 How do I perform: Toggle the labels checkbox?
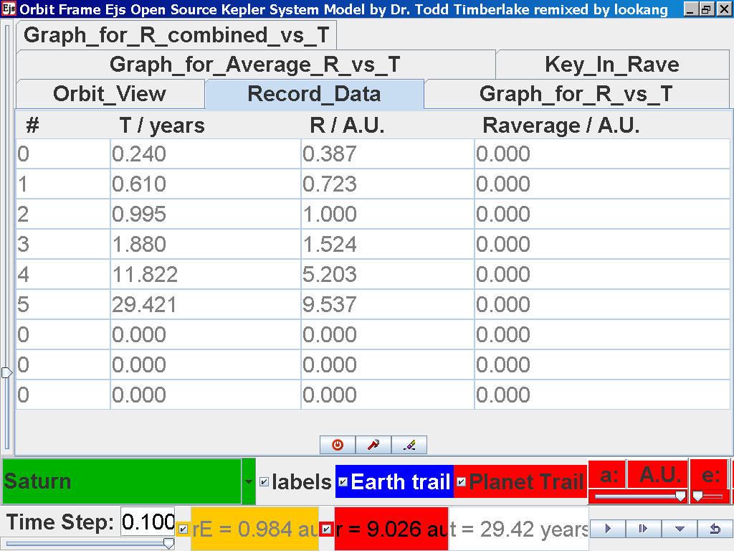click(x=264, y=482)
